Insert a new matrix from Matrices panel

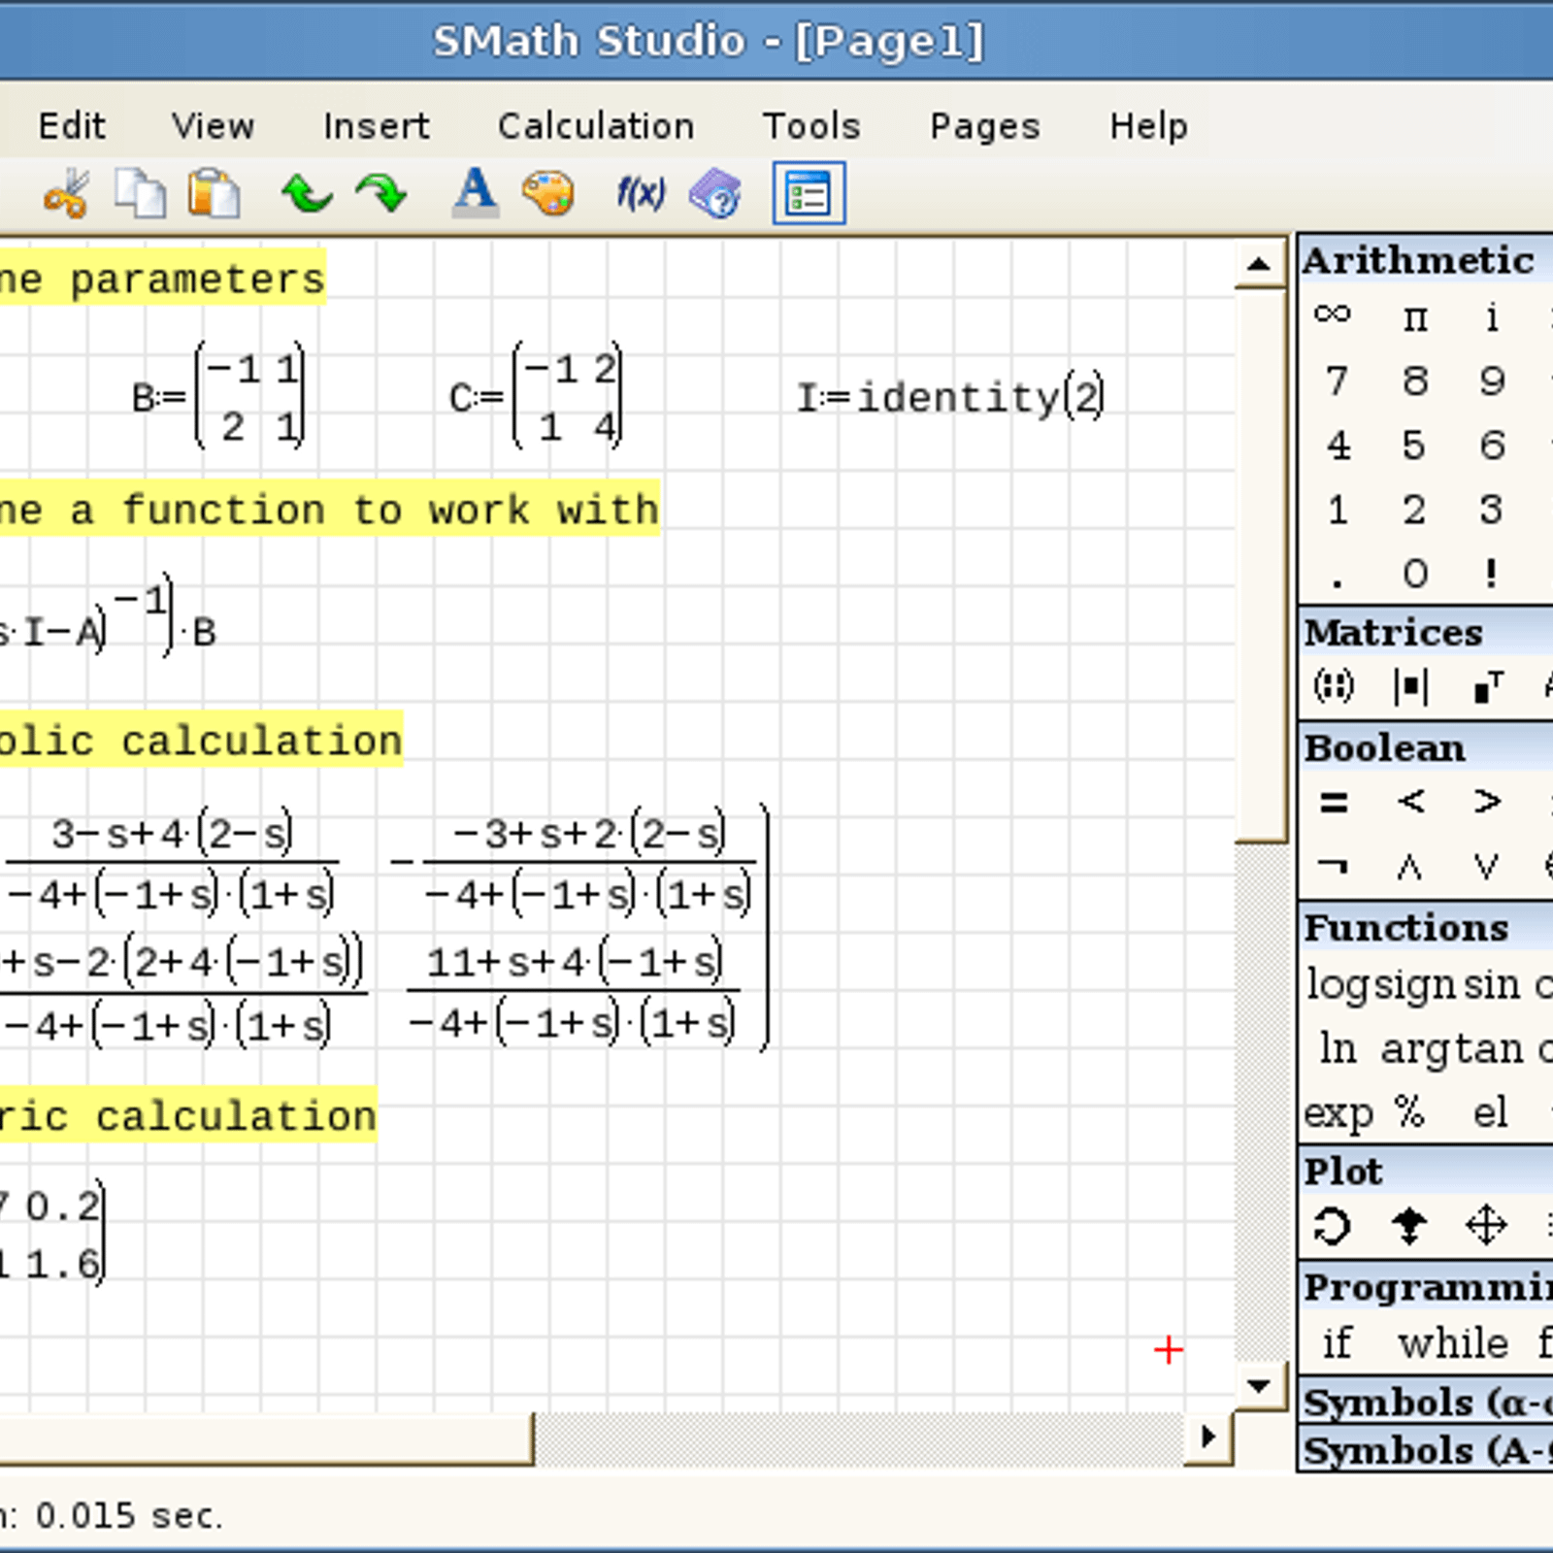click(1334, 686)
